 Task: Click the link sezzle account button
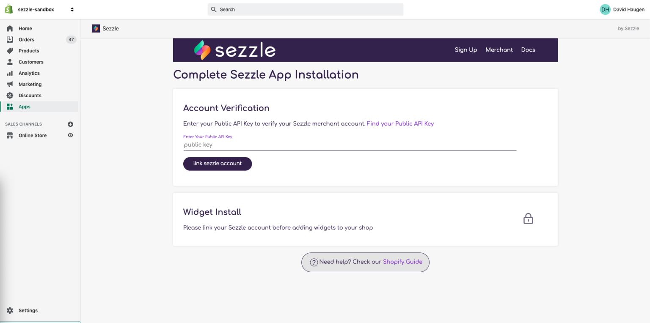(218, 164)
